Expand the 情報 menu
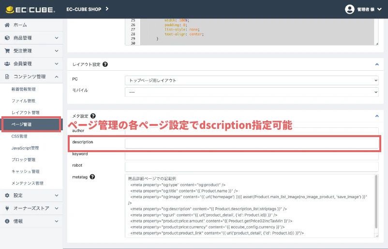This screenshot has width=388, height=249. pos(57,221)
